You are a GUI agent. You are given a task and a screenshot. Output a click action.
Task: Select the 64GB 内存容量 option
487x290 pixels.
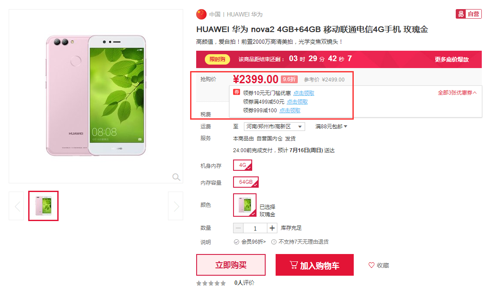click(x=246, y=182)
